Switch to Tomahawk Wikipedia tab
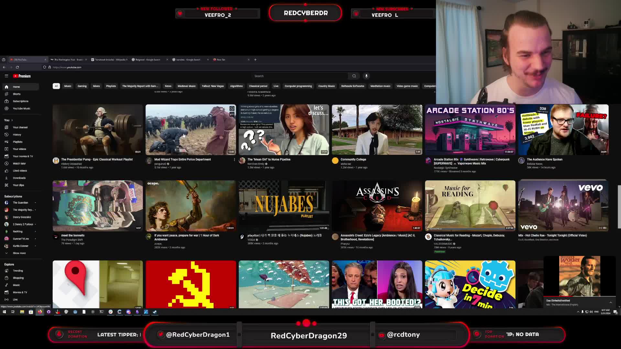Image resolution: width=621 pixels, height=349 pixels. pos(109,59)
